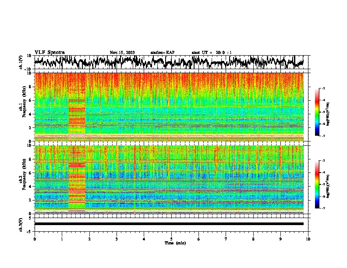This screenshot has height=268, width=347.
Task: Click the "10" tick on the time axis
Action: [308, 239]
